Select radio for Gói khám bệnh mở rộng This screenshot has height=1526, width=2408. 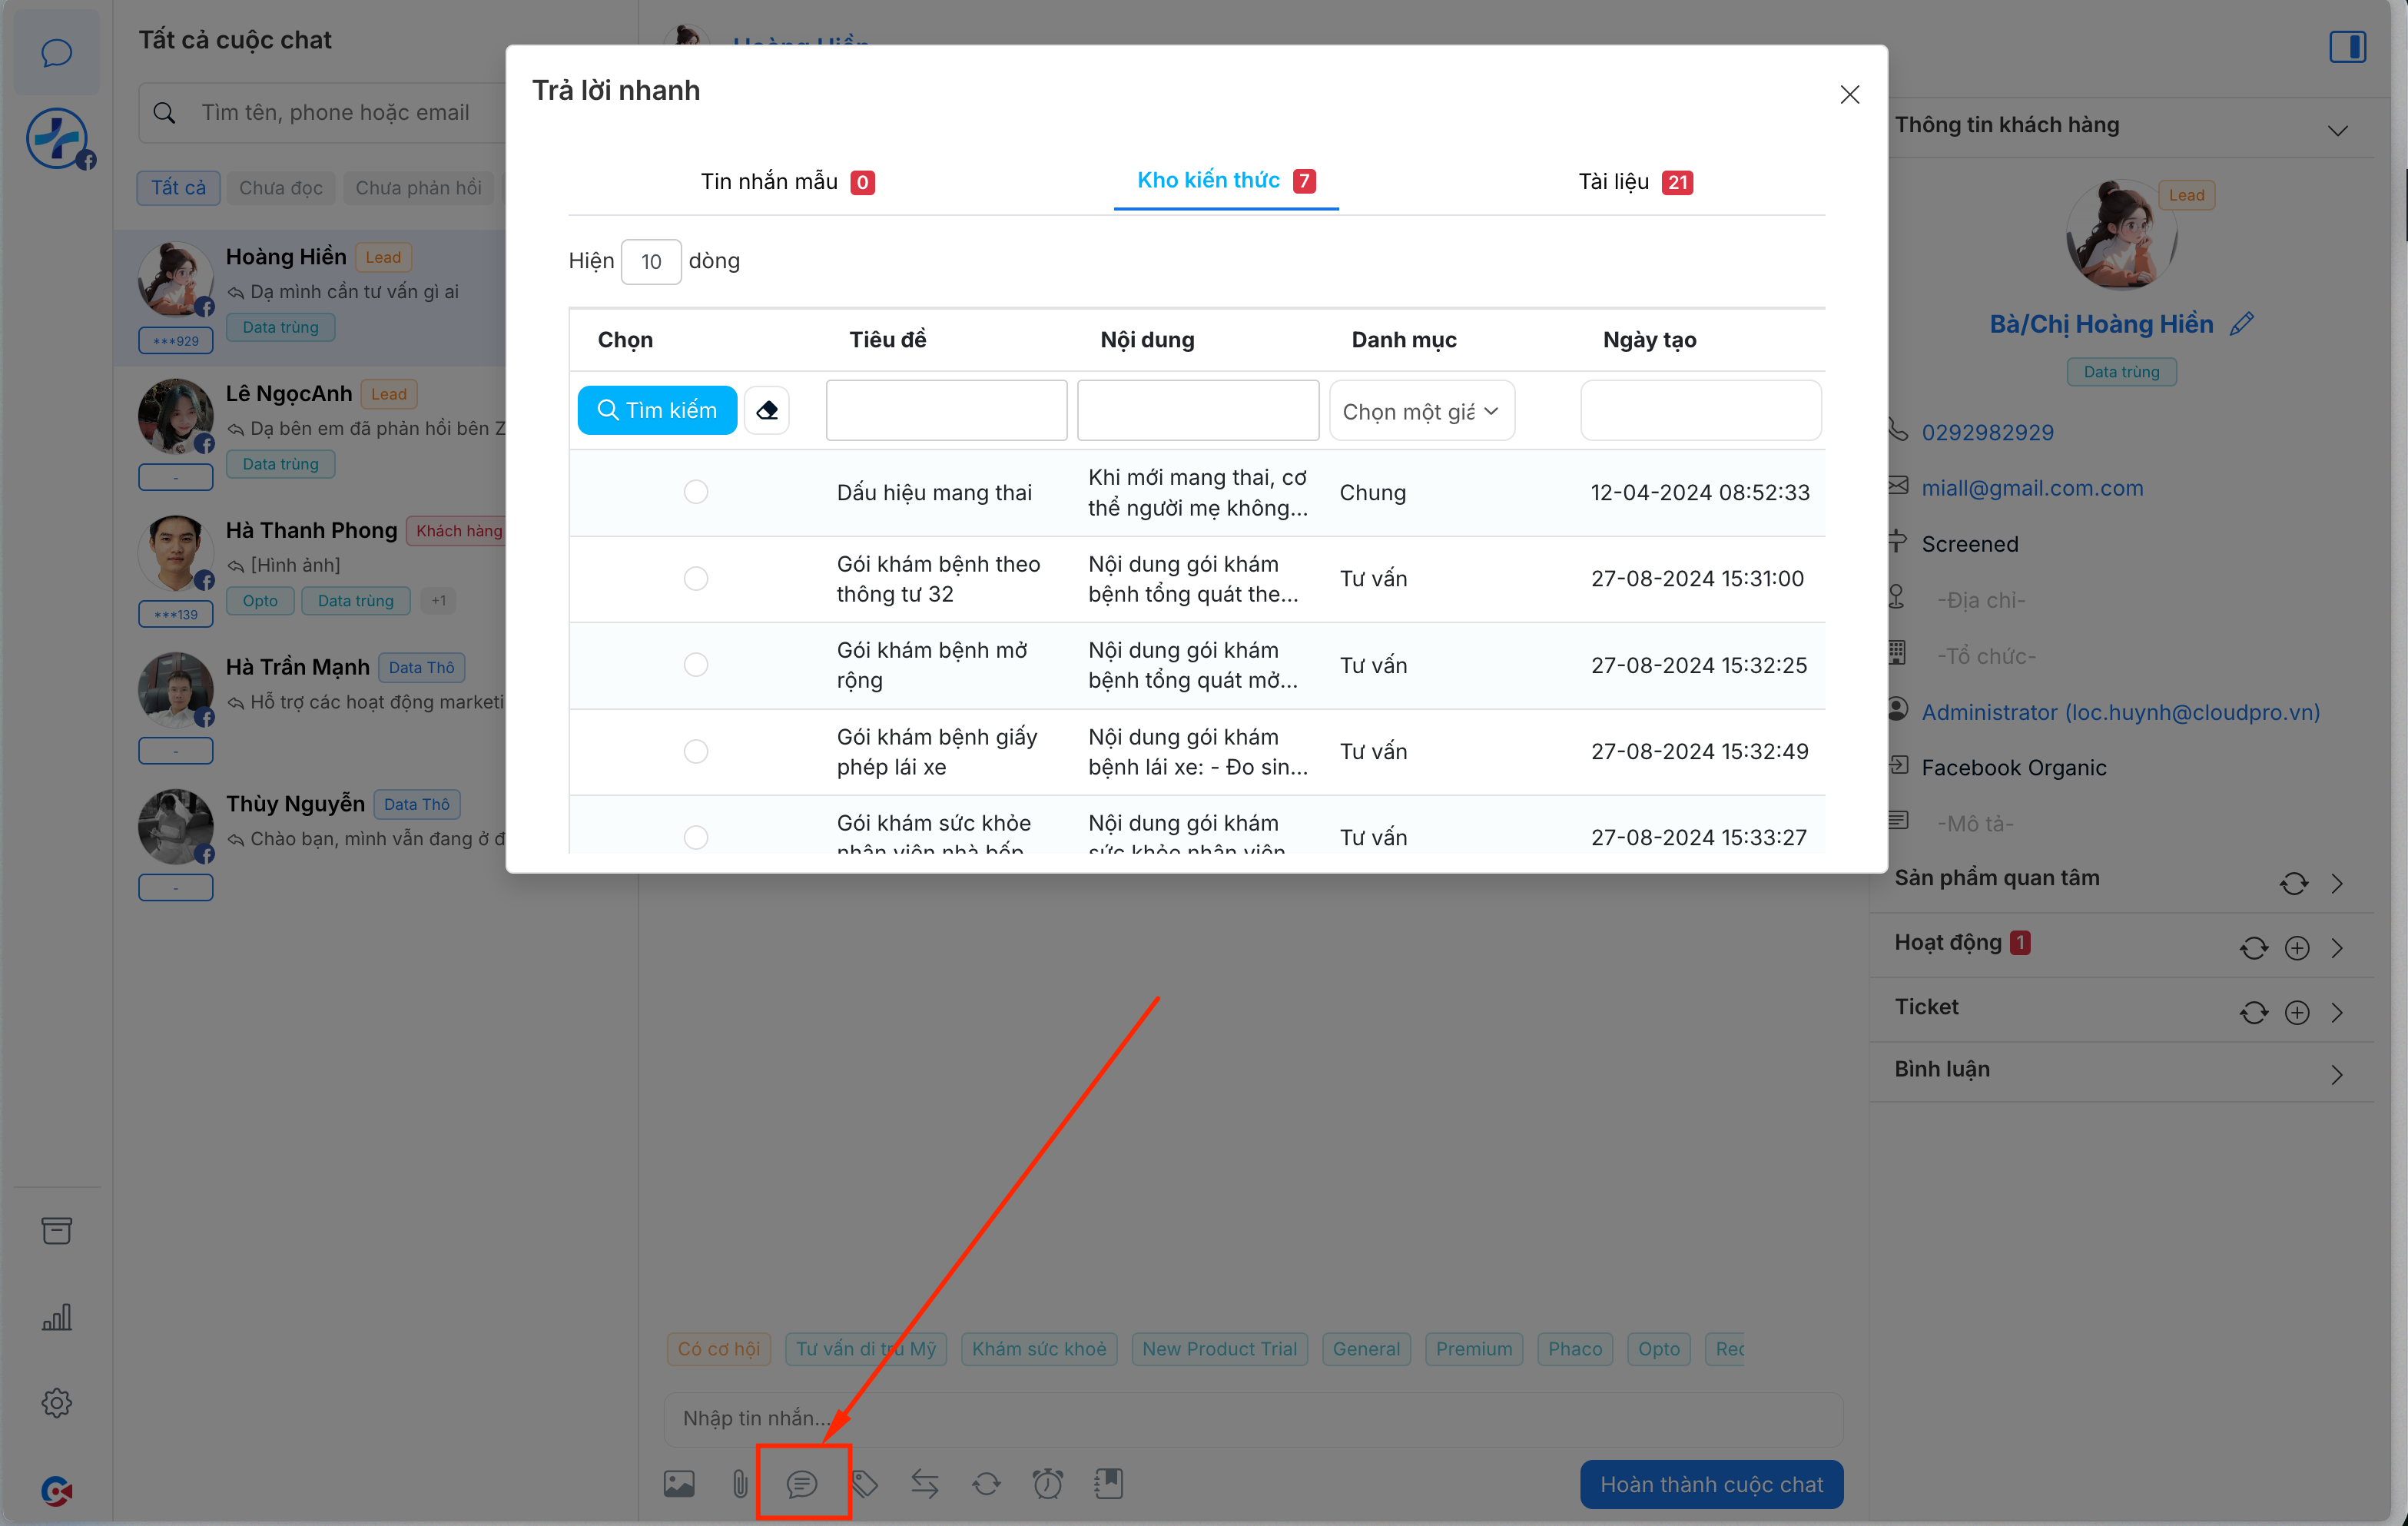click(696, 665)
